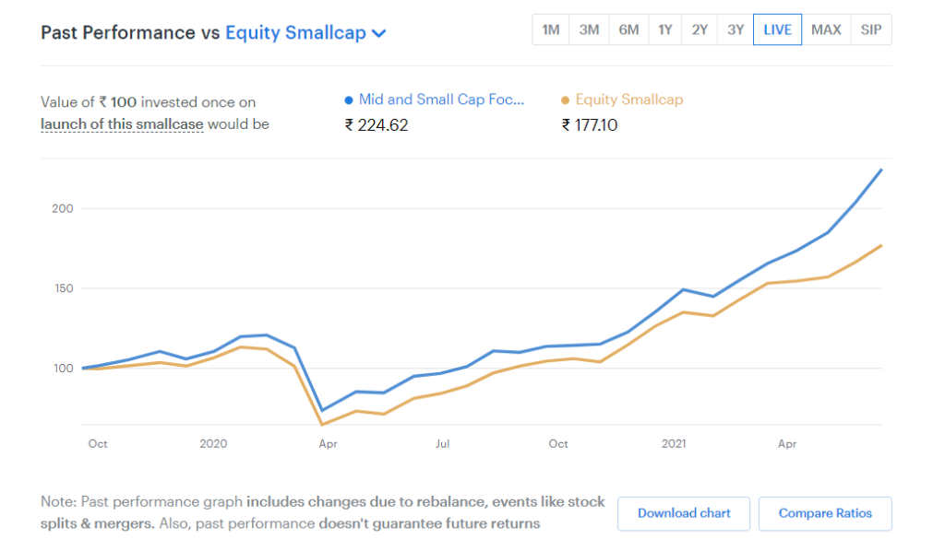Select the LIVE performance range
The width and height of the screenshot is (945, 551).
[x=777, y=29]
